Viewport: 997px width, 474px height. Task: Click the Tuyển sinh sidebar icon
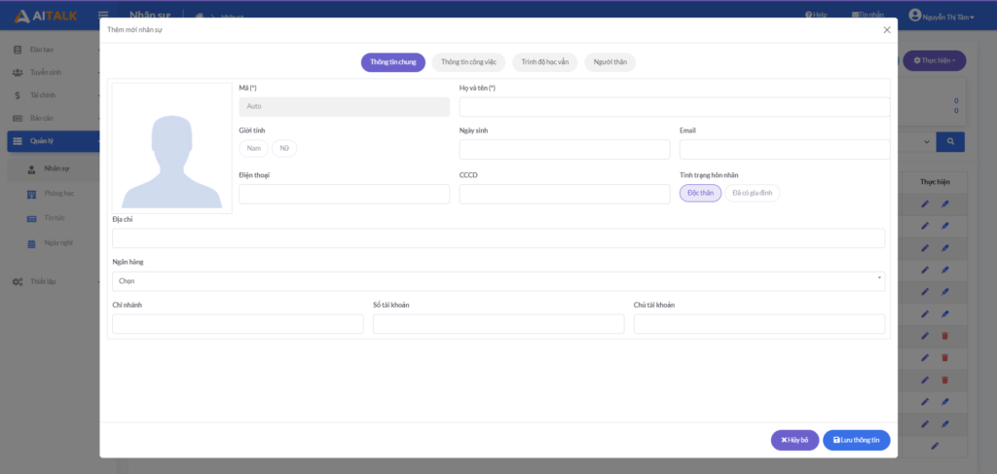click(x=18, y=73)
